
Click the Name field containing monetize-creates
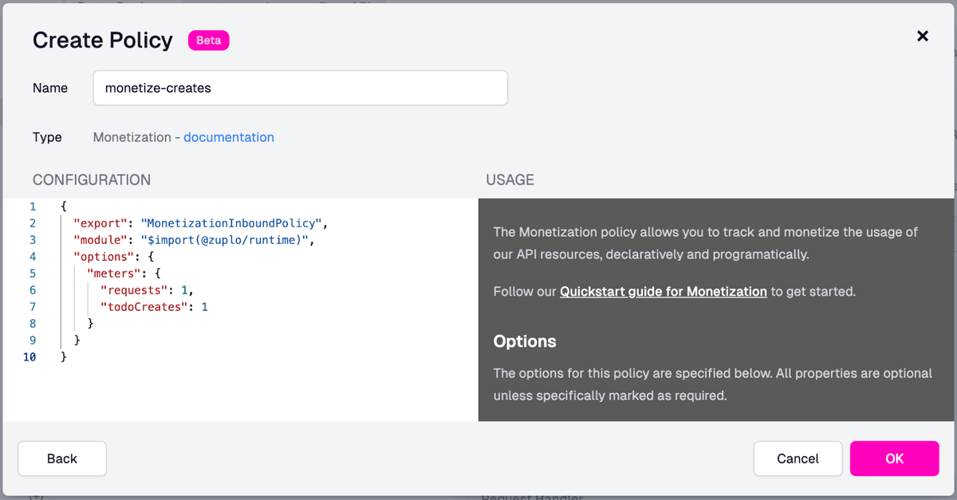tap(300, 88)
